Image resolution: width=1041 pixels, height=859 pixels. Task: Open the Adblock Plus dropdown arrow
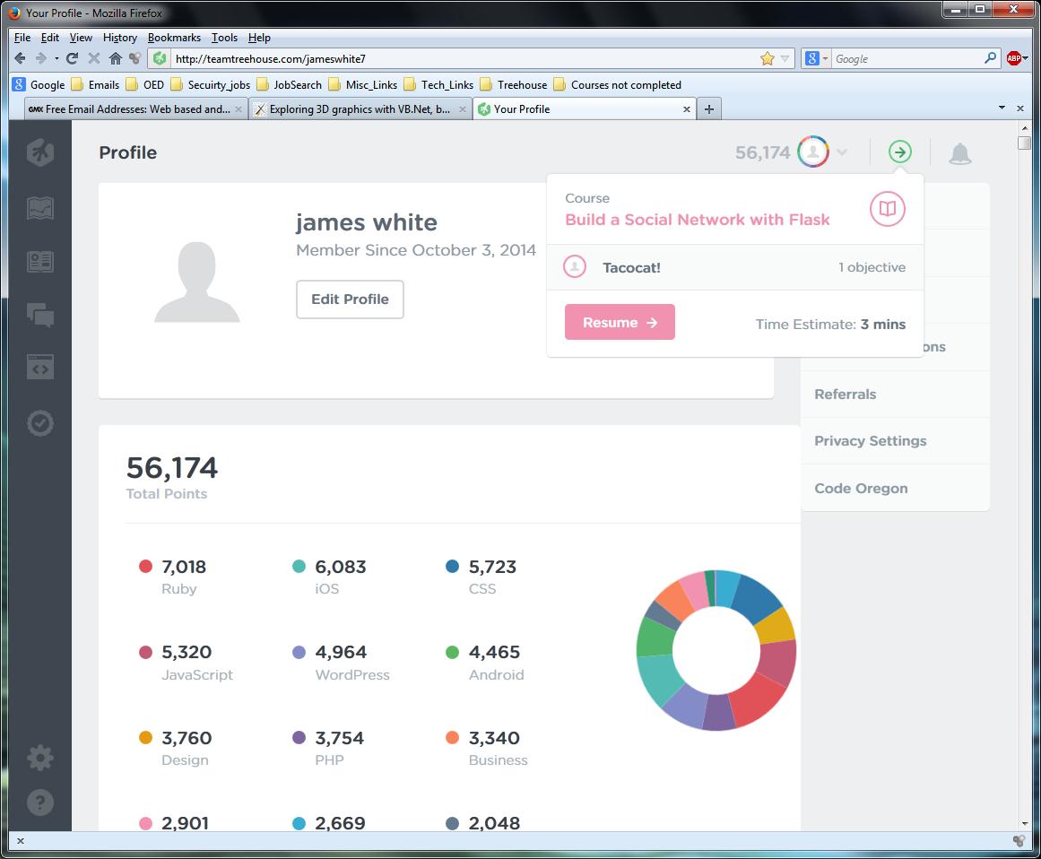click(1026, 58)
